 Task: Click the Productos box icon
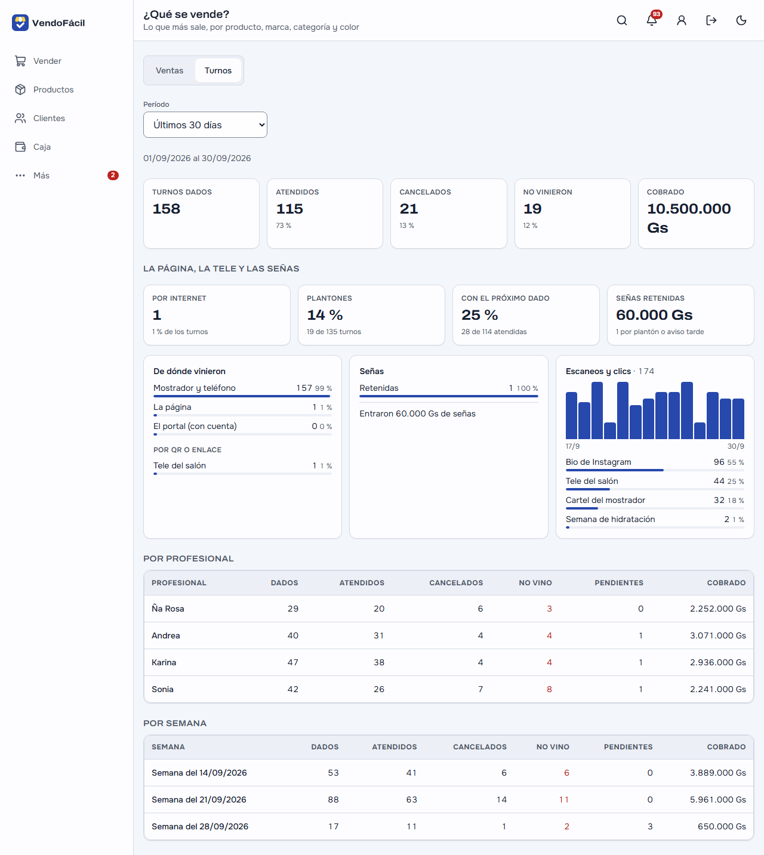pos(20,89)
